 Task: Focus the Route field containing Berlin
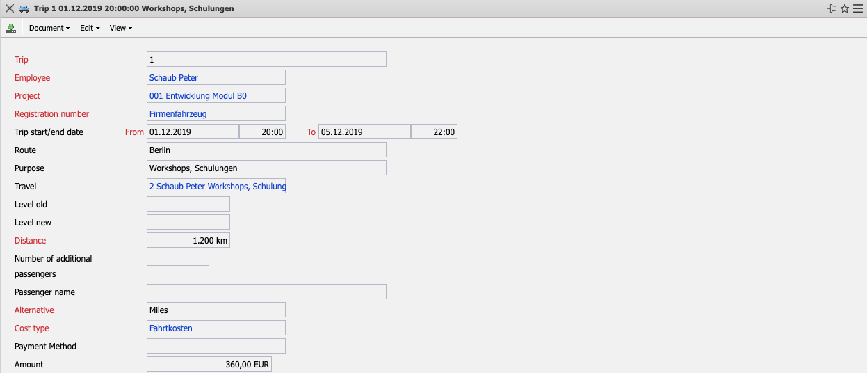[x=266, y=150]
